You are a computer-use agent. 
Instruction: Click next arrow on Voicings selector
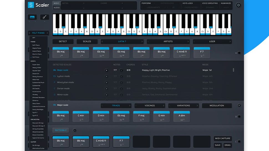[x=164, y=106]
